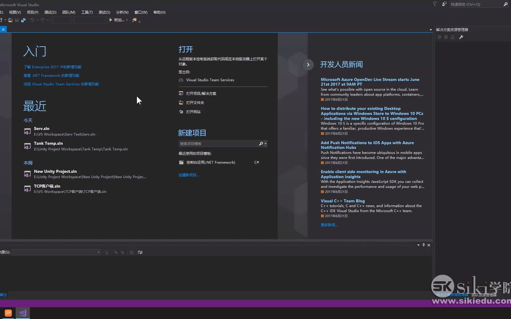This screenshot has width=511, height=319.
Task: Click the Redo toolbar icon
Action: [43, 20]
